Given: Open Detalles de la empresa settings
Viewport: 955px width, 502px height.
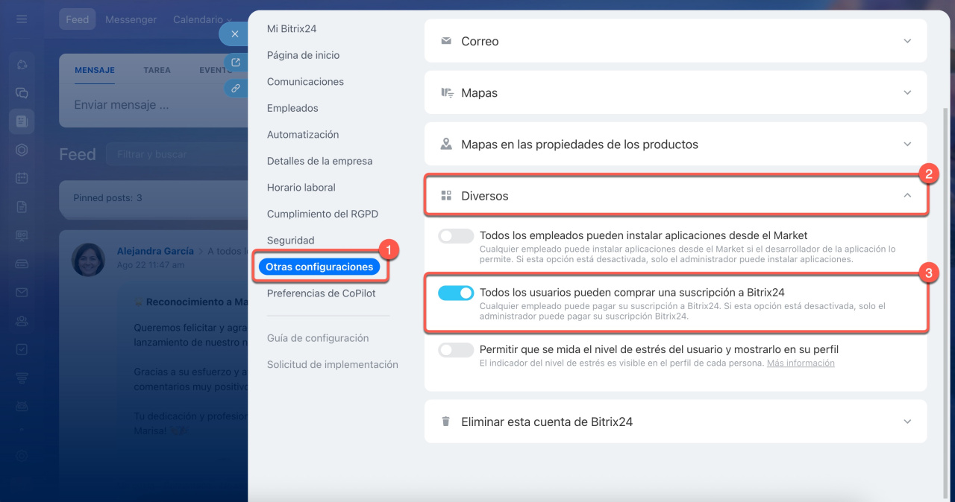Looking at the screenshot, I should pos(319,161).
